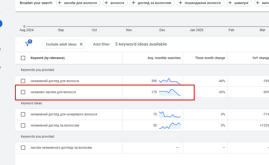Screen dimensions: 269x165
Task: Click the -36% three month change value
Action: coord(222,92)
